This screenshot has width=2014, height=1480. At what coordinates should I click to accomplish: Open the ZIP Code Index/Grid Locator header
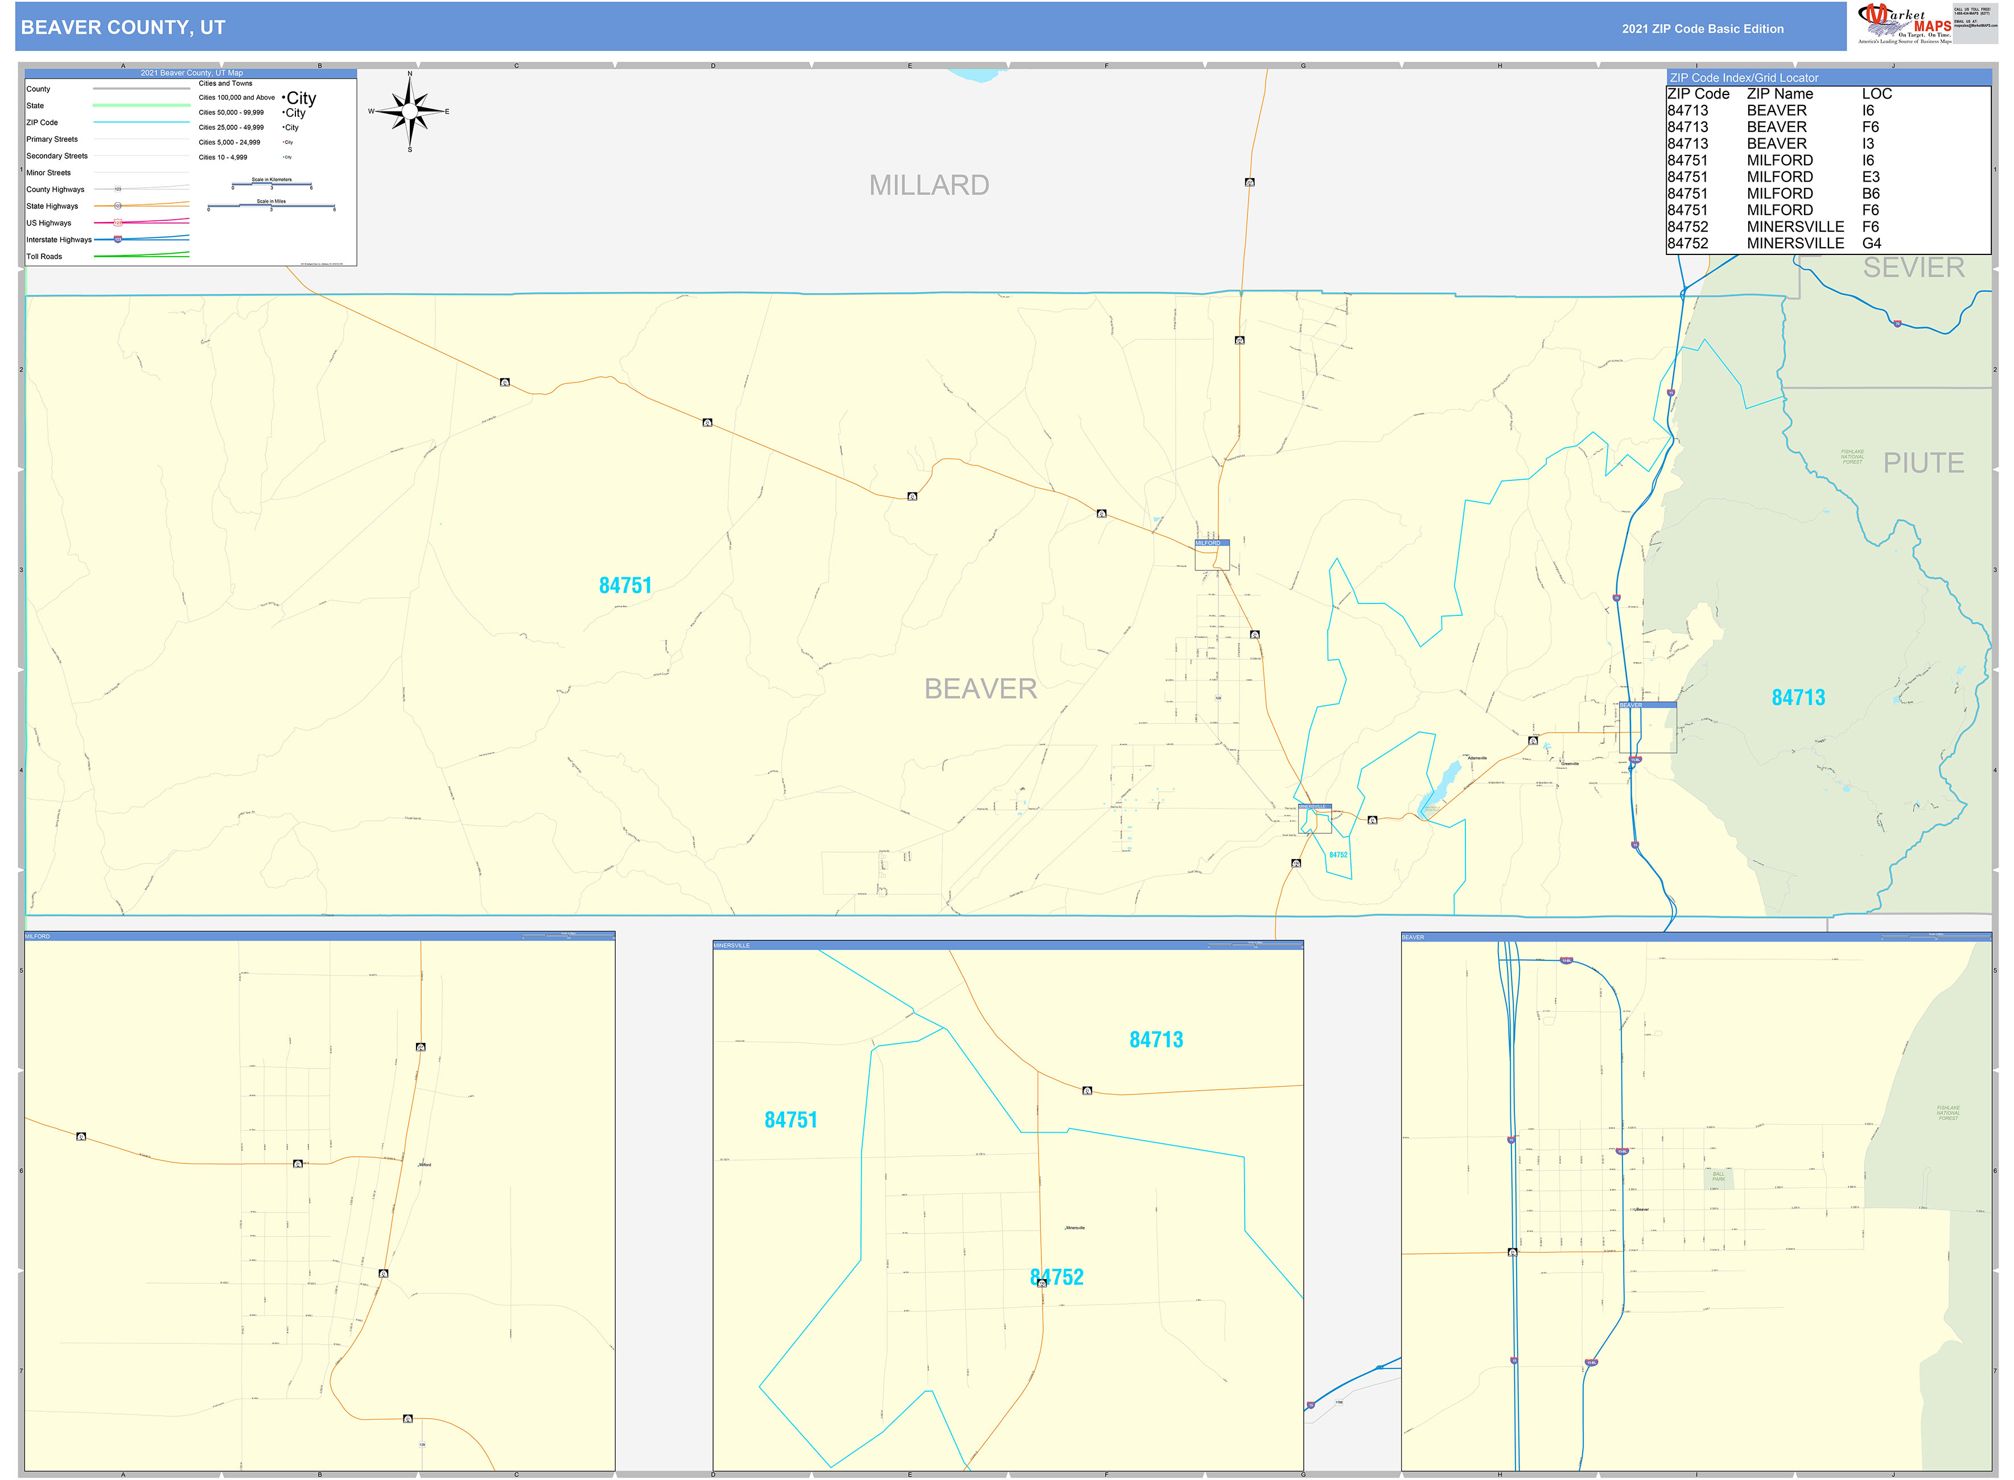pos(1744,78)
